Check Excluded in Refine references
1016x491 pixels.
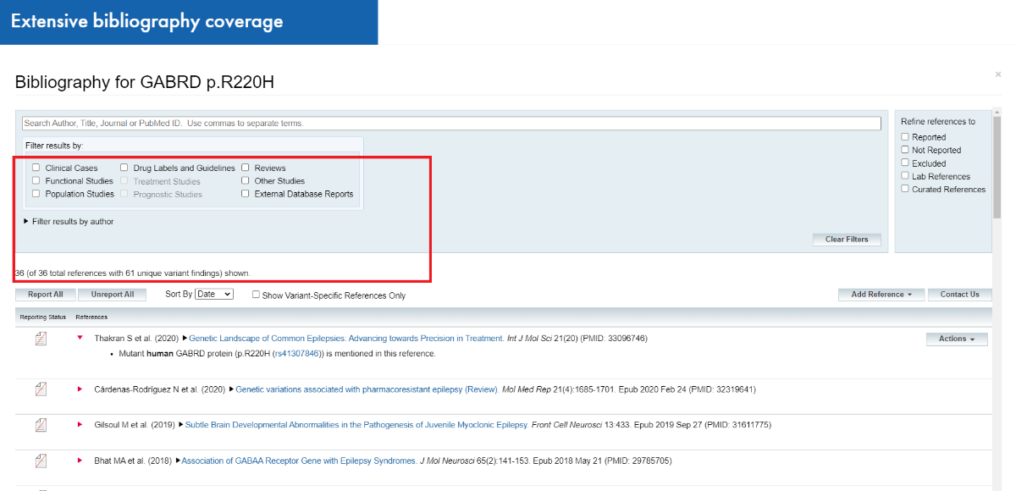[905, 163]
